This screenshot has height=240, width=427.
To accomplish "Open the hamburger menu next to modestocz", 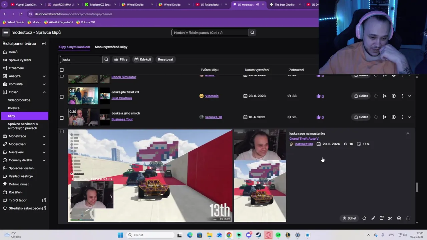I will [6, 32].
